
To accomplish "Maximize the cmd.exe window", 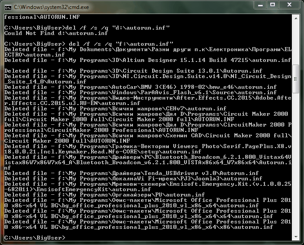I will pyautogui.click(x=273, y=4).
